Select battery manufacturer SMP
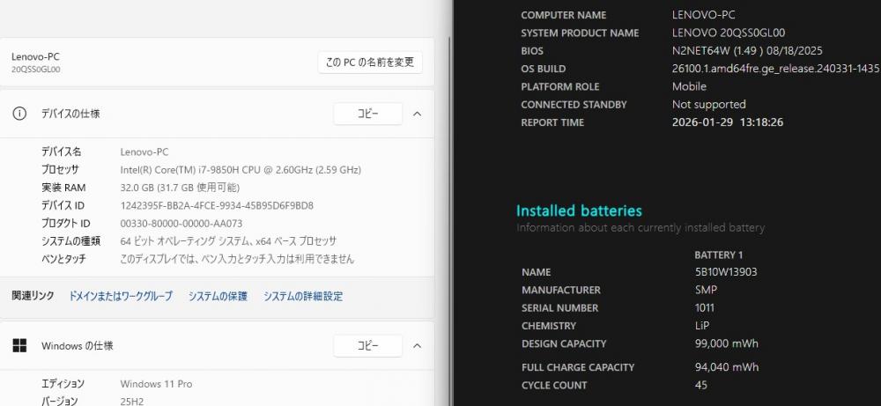The height and width of the screenshot is (406, 881). pos(706,290)
